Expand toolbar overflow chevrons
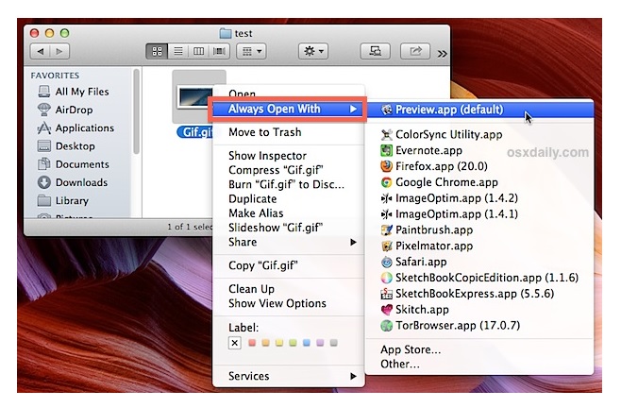The width and height of the screenshot is (621, 408). coord(442,53)
